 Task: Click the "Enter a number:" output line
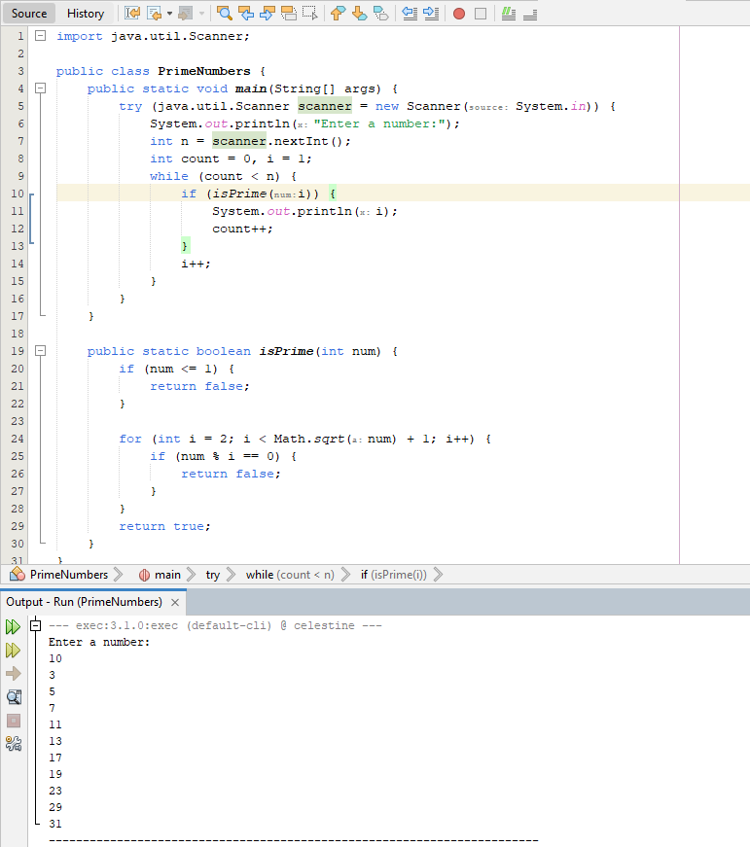(x=99, y=642)
